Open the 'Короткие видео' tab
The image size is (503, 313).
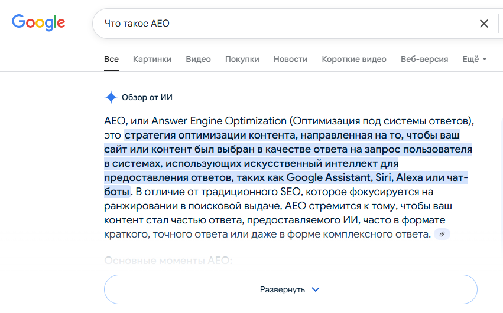354,59
